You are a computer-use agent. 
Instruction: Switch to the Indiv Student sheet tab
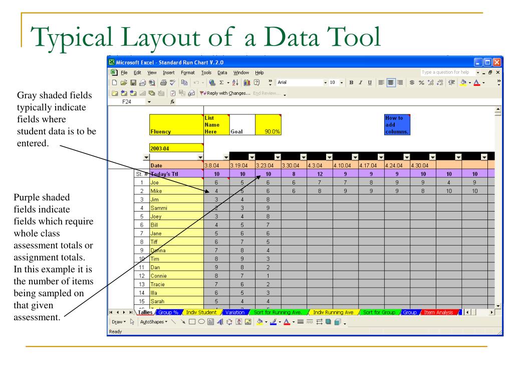[201, 312]
